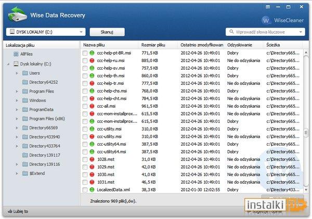
Task: Collapse the Dysk lokalny (C:) tree node
Action: click(8, 64)
